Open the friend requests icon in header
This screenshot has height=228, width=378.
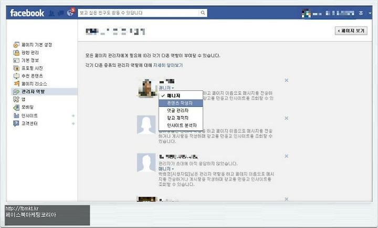pos(51,13)
